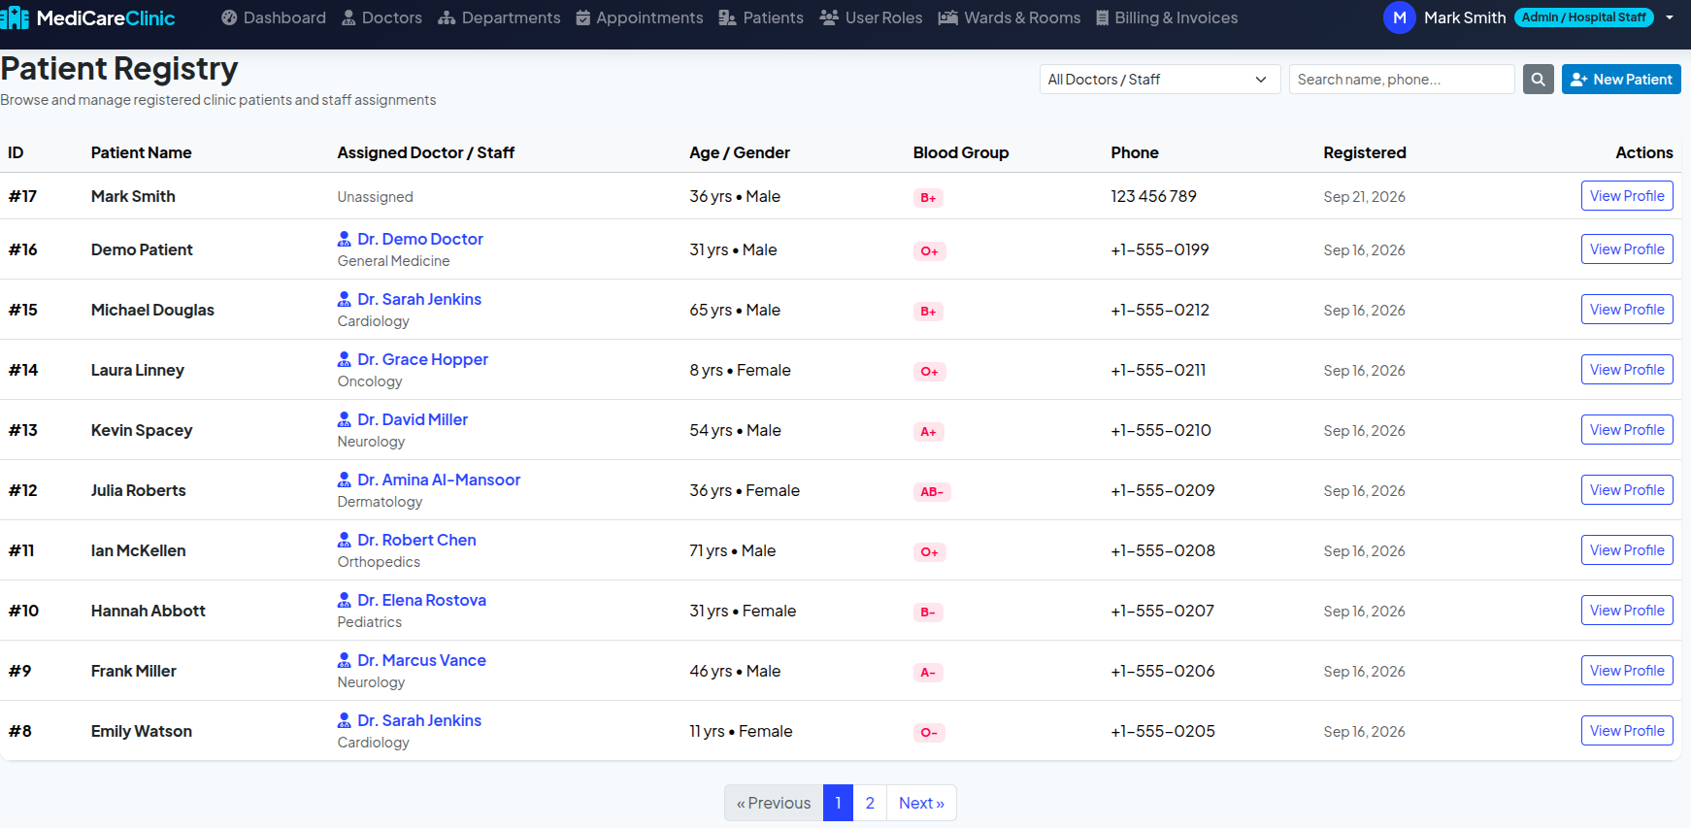Screen dimensions: 1691x828
Task: Click the add-person icon in New Patient
Action: point(1578,80)
